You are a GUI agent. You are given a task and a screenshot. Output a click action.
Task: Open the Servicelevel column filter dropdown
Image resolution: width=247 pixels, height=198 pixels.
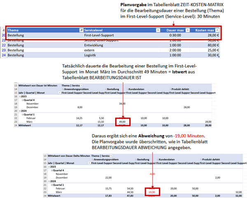pos(158,30)
